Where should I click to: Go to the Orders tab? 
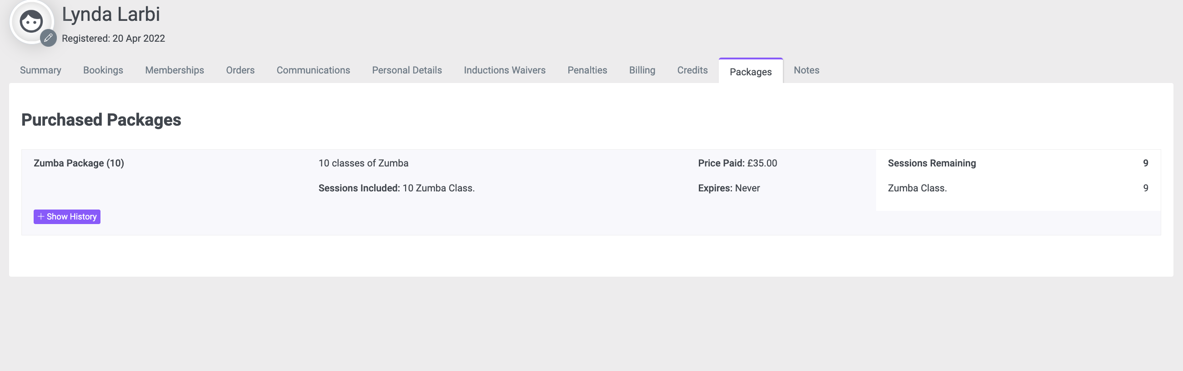coord(240,70)
